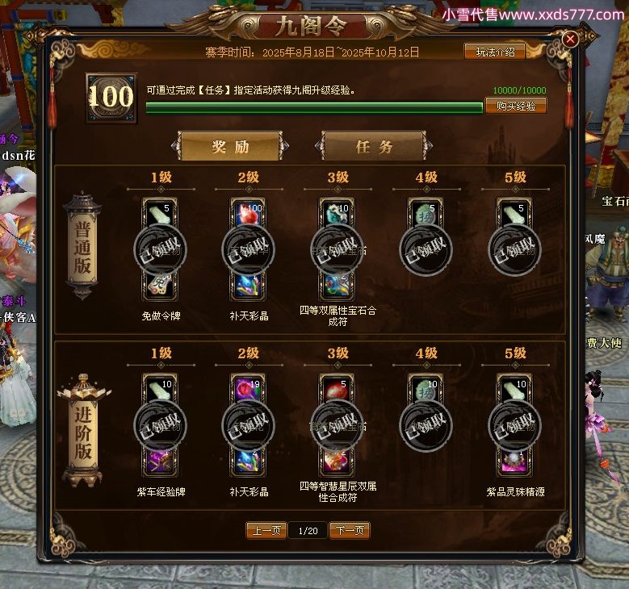Click the green experience progress bar

pyautogui.click(x=314, y=107)
